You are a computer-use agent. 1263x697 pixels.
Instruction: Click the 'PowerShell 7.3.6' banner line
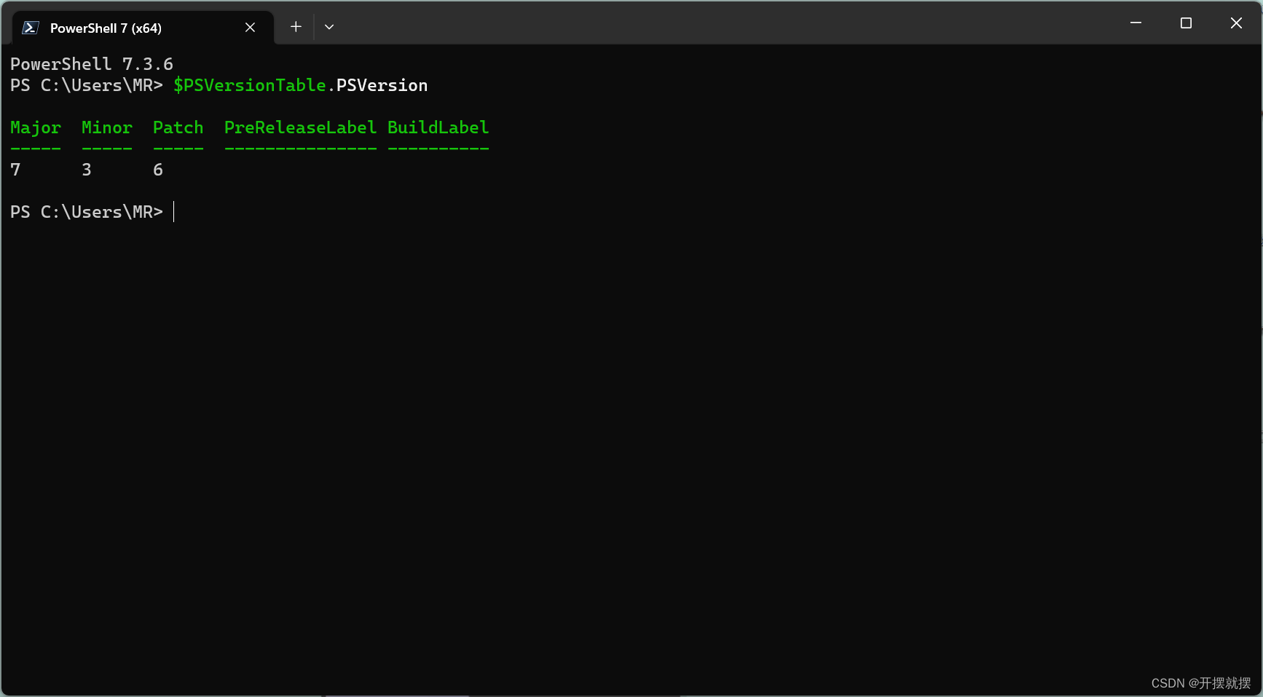point(92,64)
